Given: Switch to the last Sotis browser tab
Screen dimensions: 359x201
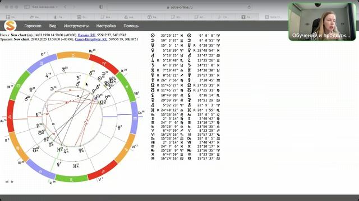Looking at the screenshot, I should [x=274, y=17].
